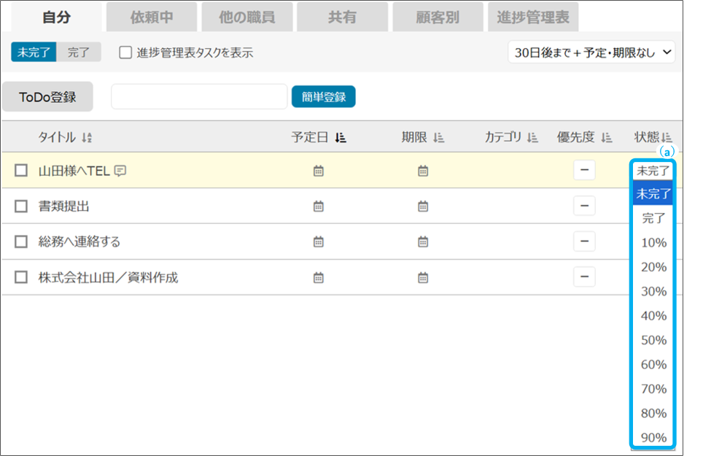Viewport: 703px width, 456px height.
Task: Click the quick registration text field
Action: pyautogui.click(x=199, y=96)
